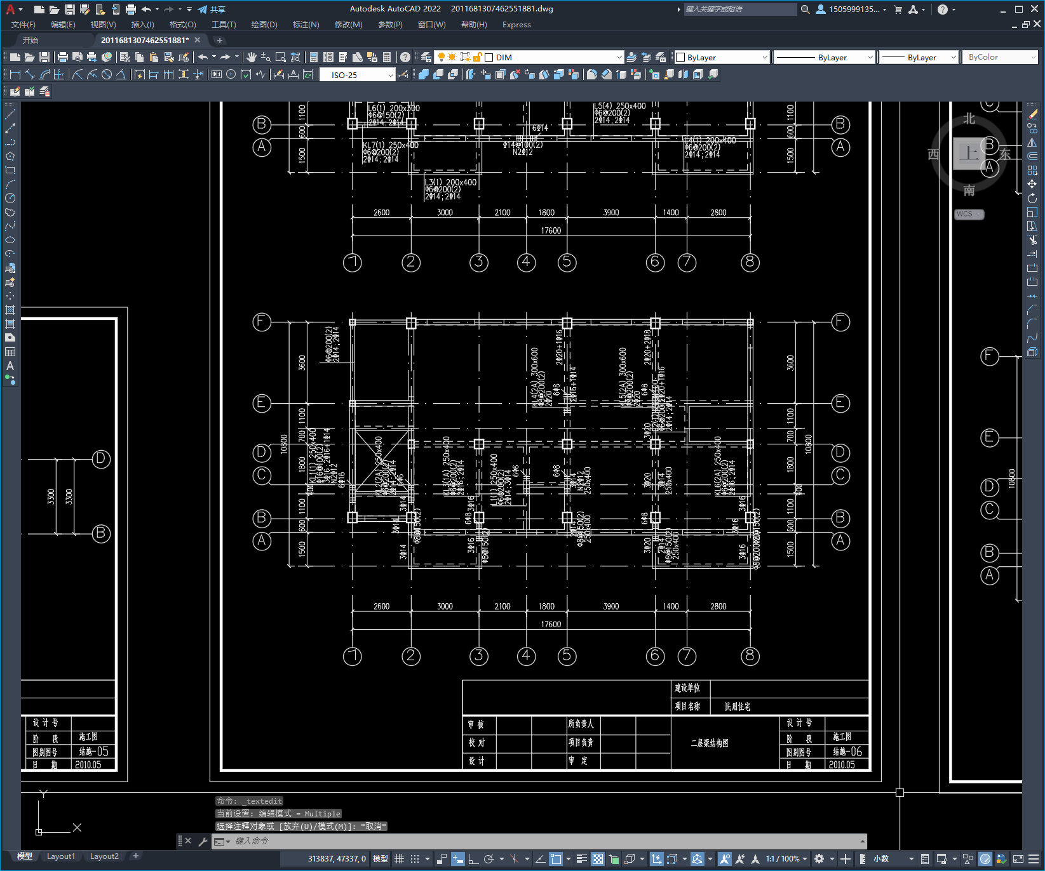Open the 视图(V) menu

pos(103,25)
